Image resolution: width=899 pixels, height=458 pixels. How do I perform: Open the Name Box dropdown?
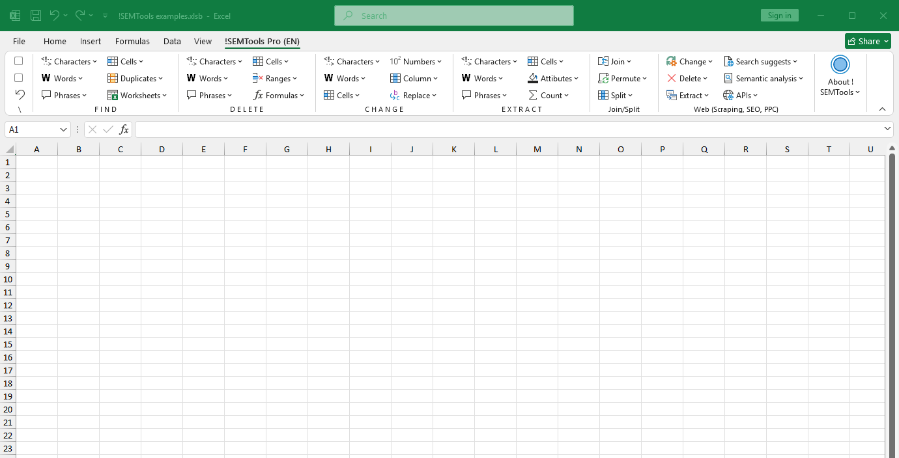62,129
